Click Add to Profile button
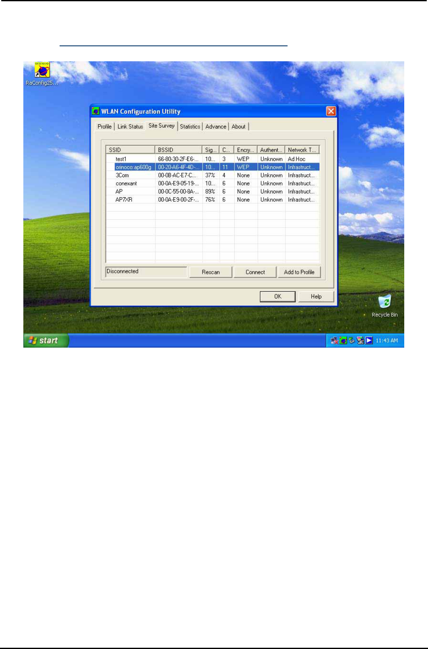This screenshot has width=428, height=649. pos(299,272)
